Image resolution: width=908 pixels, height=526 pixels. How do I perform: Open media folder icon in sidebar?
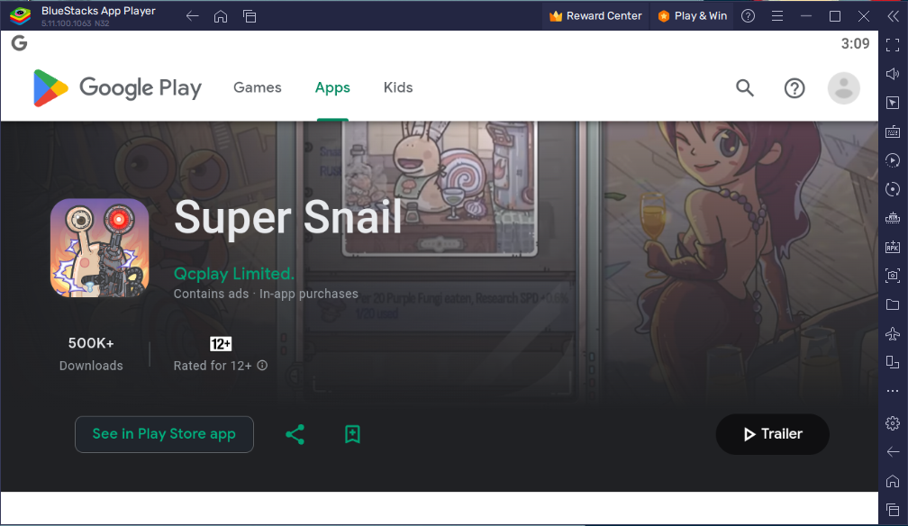pyautogui.click(x=893, y=304)
